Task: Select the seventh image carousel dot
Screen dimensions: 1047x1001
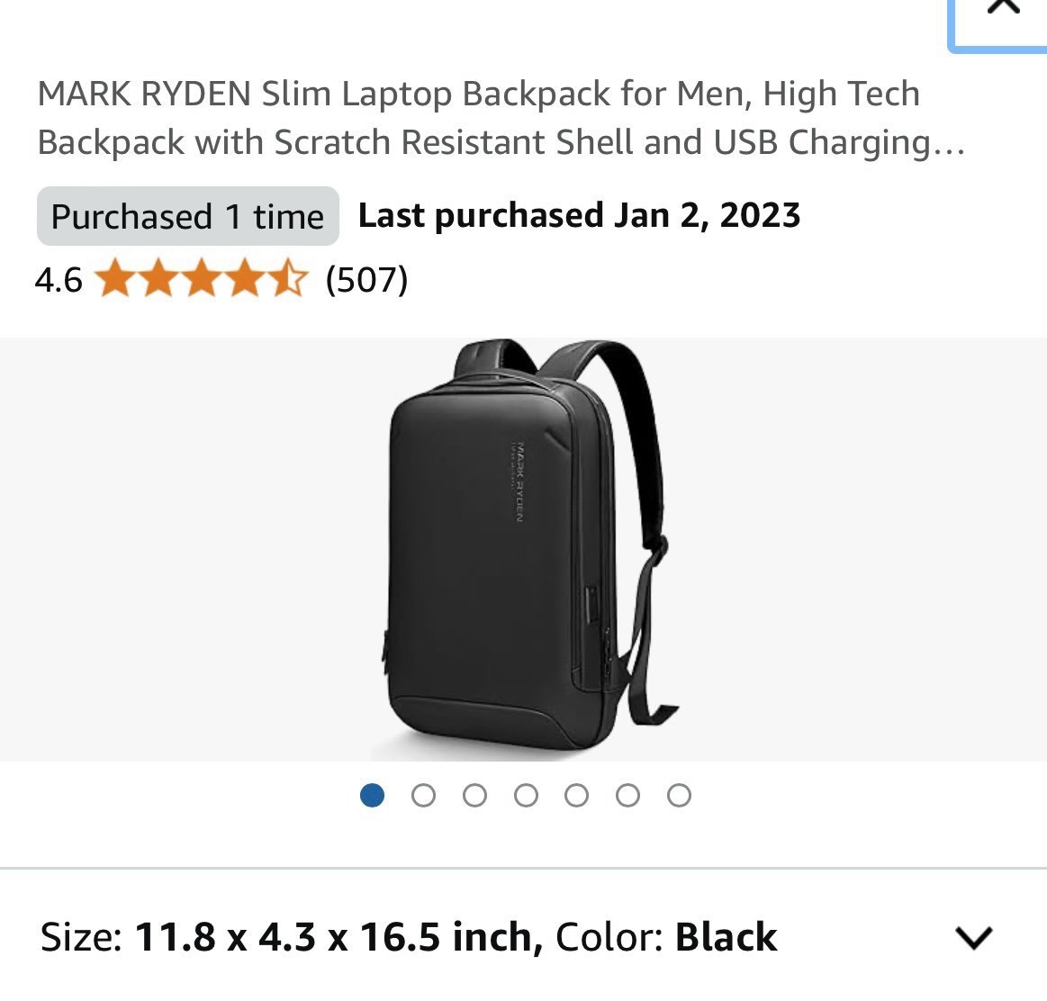Action: [x=679, y=795]
